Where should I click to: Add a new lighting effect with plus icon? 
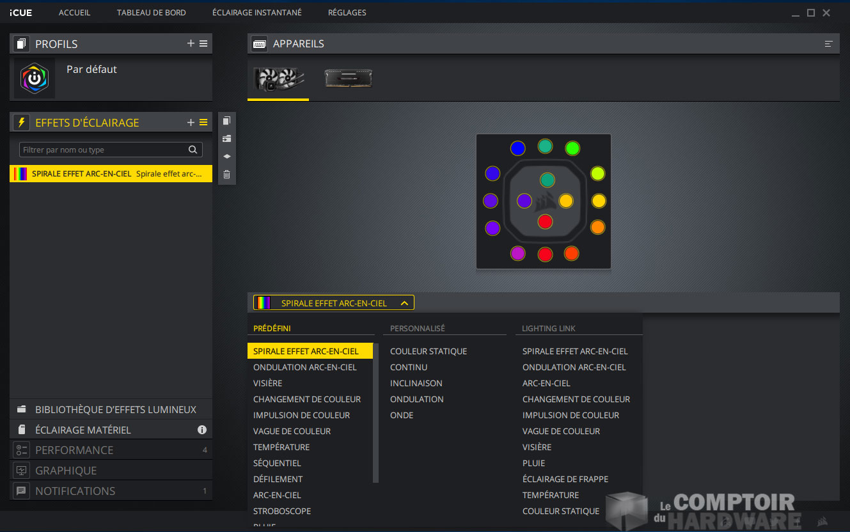pyautogui.click(x=191, y=122)
